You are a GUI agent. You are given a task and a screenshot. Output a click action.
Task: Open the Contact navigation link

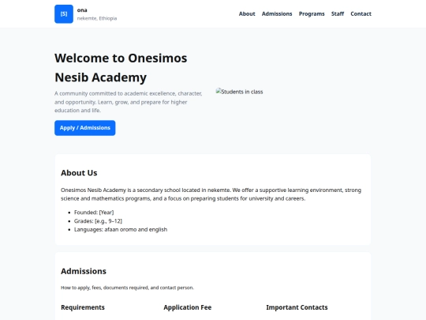(361, 14)
